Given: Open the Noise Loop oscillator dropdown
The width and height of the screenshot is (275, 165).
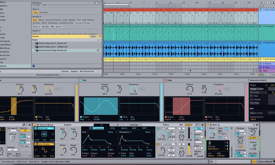Looking at the screenshot, I should (x=46, y=128).
